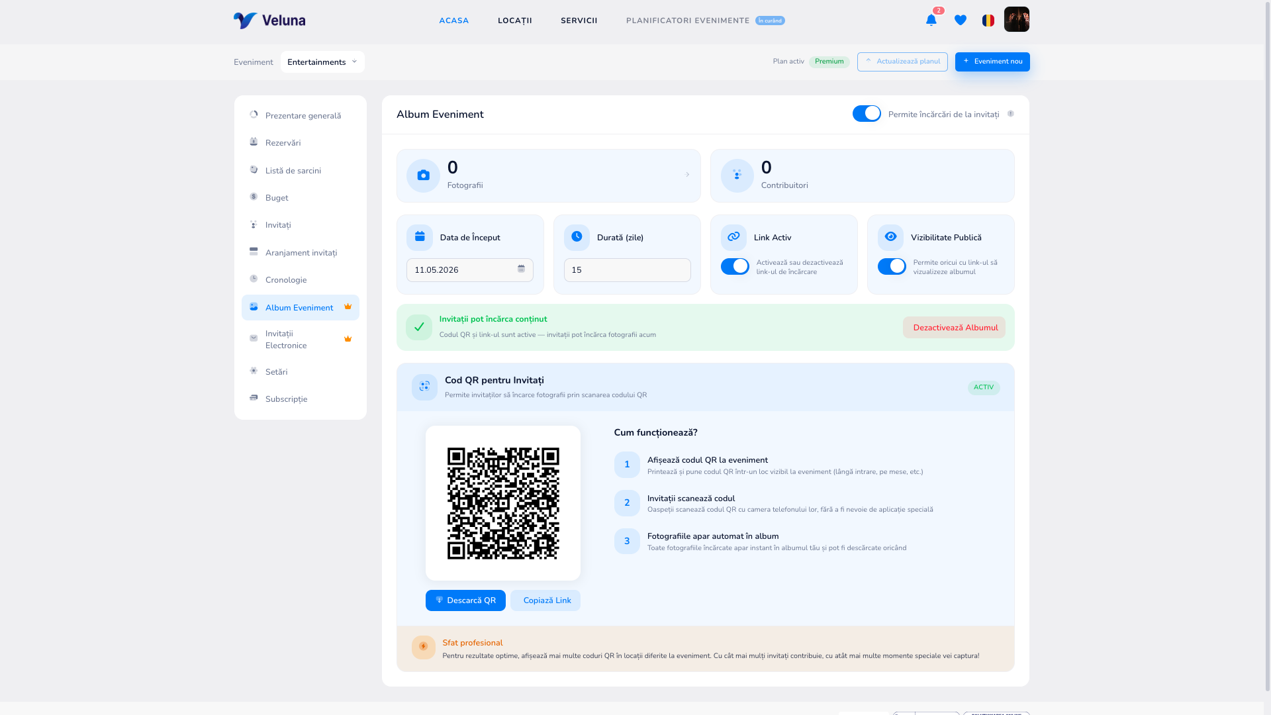Image resolution: width=1271 pixels, height=715 pixels.
Task: Click the green checkmark status icon
Action: 419,327
